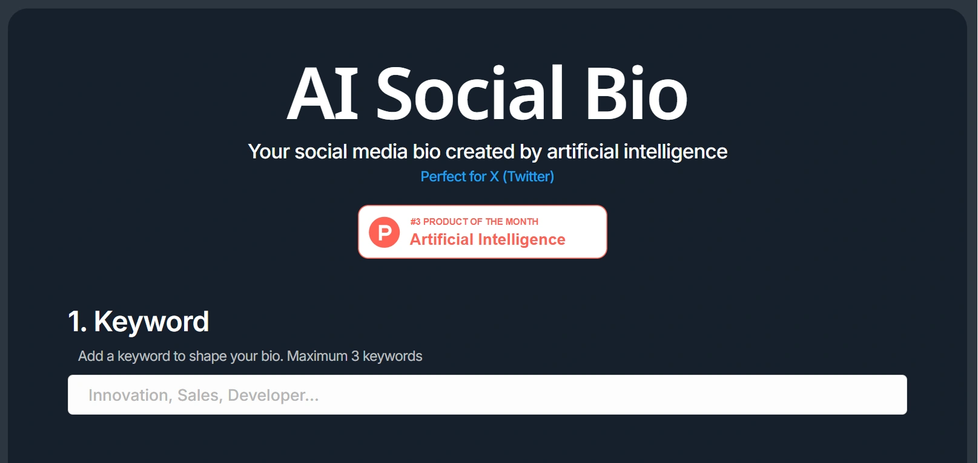Click the 'AI Social Bio' page title
The height and width of the screenshot is (463, 978).
pos(488,92)
